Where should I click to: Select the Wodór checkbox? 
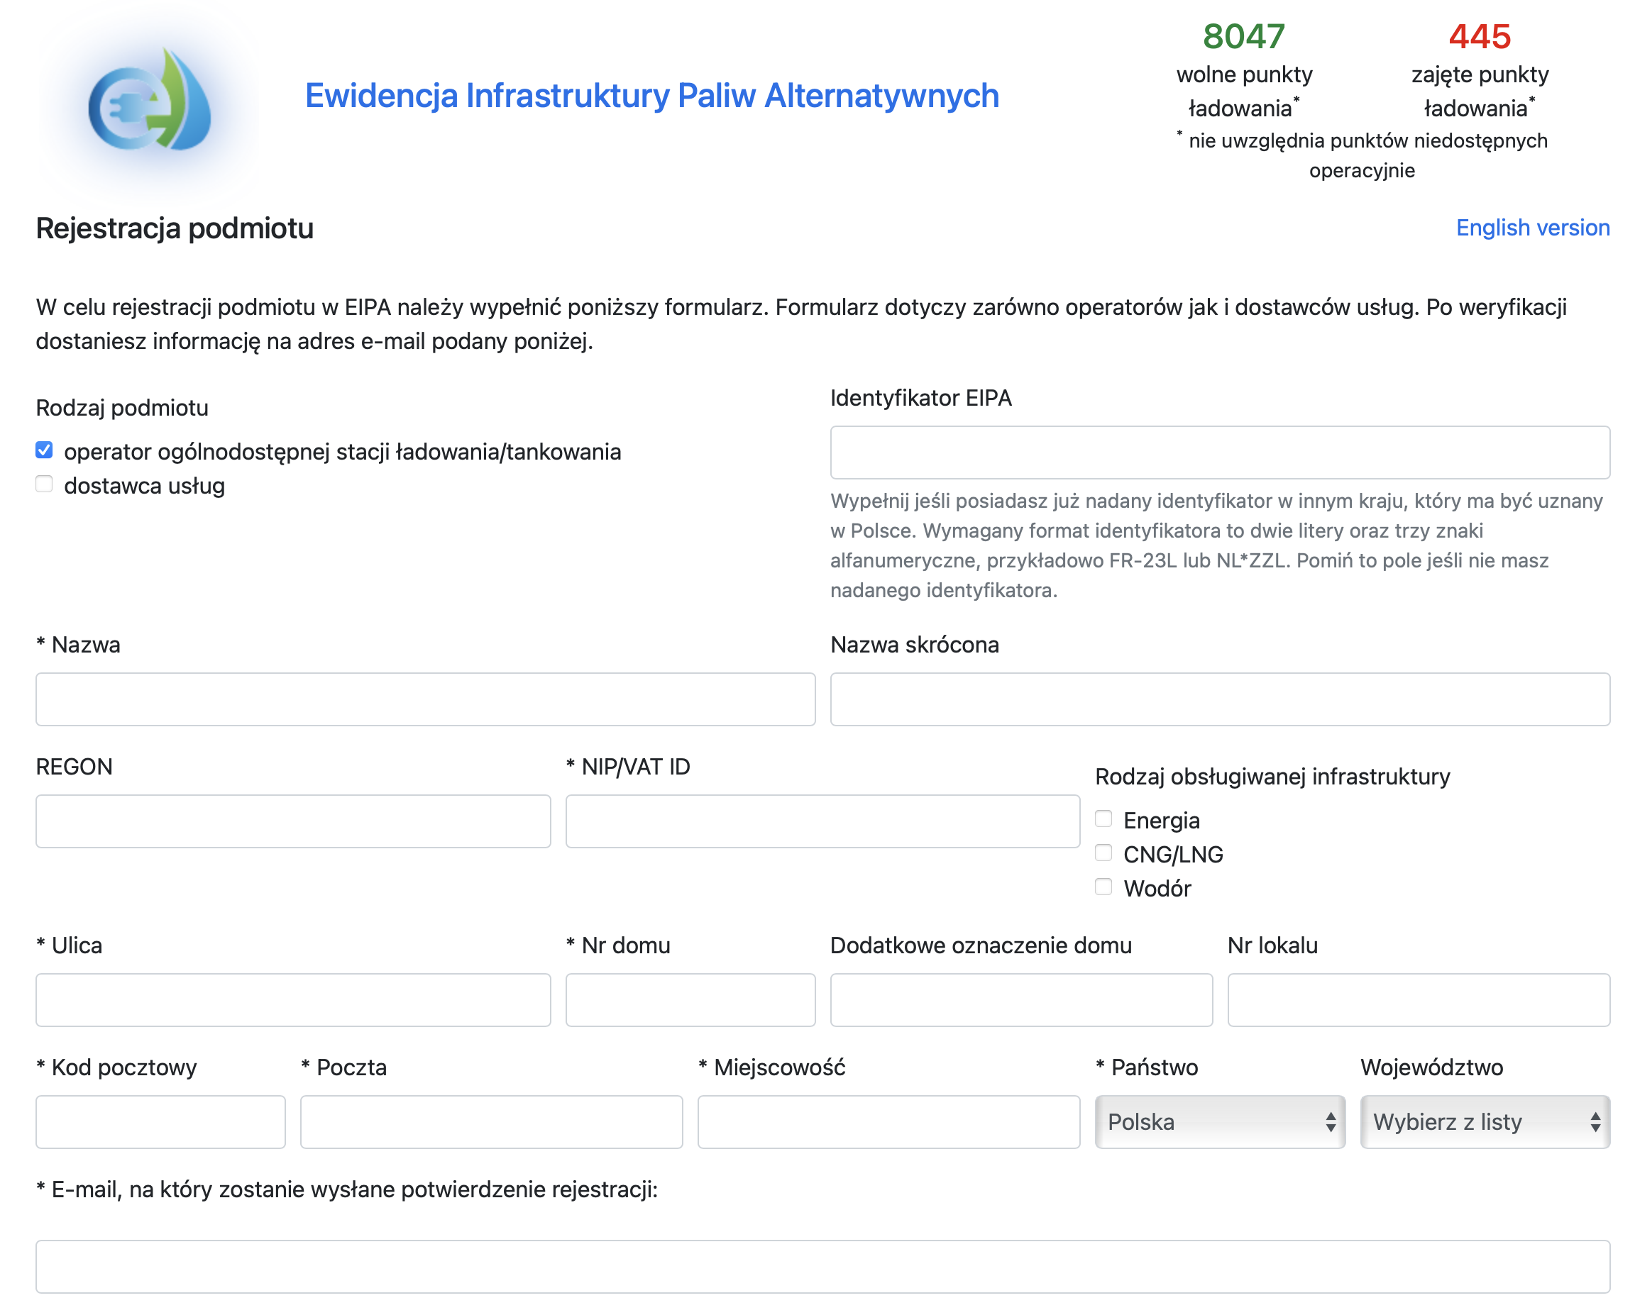click(x=1103, y=887)
